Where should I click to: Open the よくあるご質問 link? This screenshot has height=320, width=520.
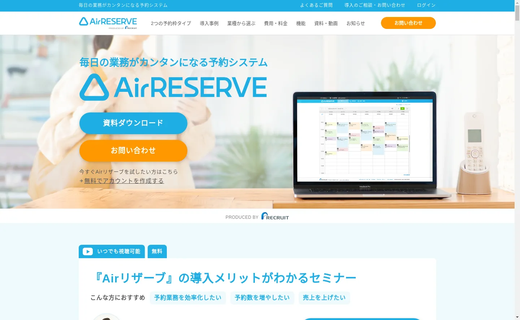point(316,5)
